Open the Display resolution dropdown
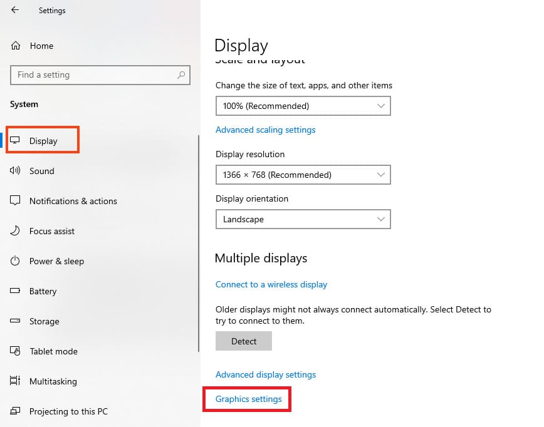 [303, 175]
